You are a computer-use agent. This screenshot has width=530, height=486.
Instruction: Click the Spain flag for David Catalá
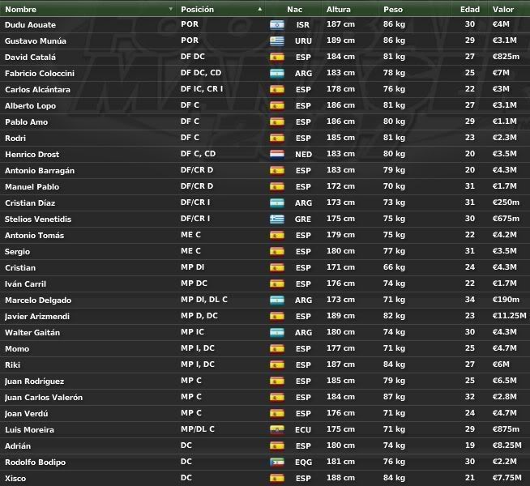click(277, 57)
